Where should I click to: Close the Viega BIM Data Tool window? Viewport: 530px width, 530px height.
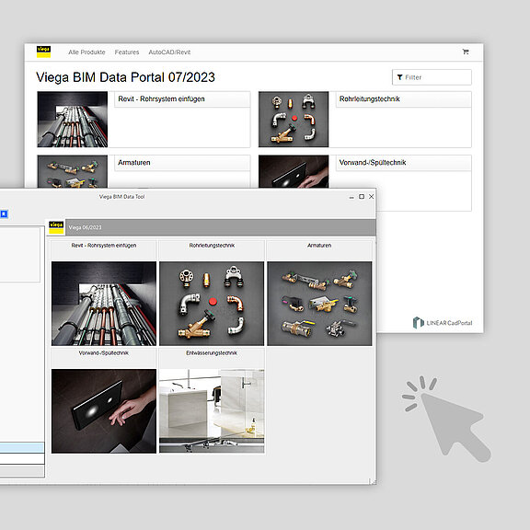pos(371,197)
